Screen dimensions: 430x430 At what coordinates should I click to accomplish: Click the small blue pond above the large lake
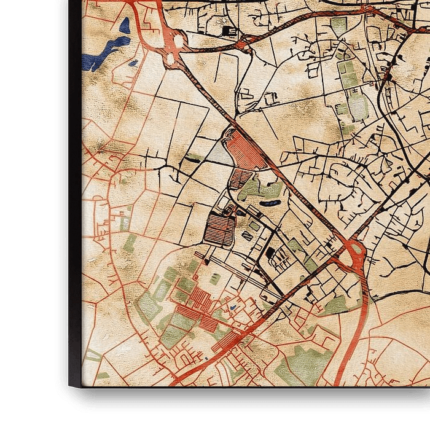tap(125, 26)
